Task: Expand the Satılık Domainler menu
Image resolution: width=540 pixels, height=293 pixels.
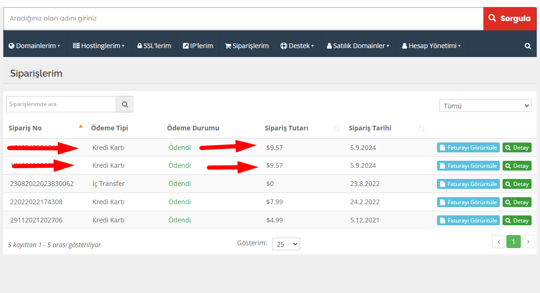Action: (358, 46)
